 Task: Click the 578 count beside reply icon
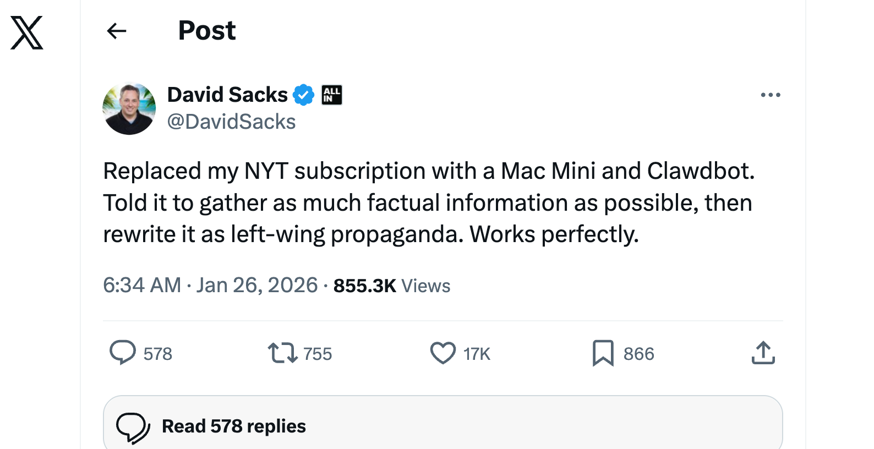click(x=158, y=354)
